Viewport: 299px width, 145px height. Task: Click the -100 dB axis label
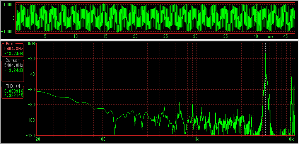(x=31, y=120)
